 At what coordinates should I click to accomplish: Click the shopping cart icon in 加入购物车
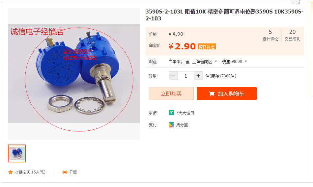[x=212, y=93]
